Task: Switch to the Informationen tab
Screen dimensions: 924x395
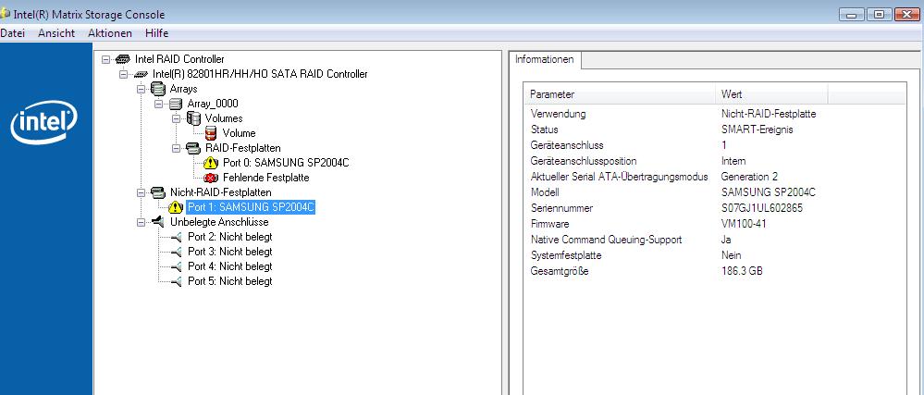Action: pos(545,59)
